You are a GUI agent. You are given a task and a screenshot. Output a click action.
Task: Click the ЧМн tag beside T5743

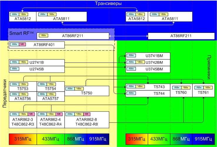coord(140,87)
